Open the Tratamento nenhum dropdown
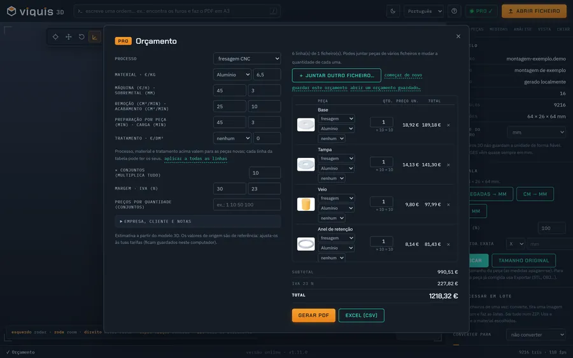The width and height of the screenshot is (573, 358). (x=232, y=138)
